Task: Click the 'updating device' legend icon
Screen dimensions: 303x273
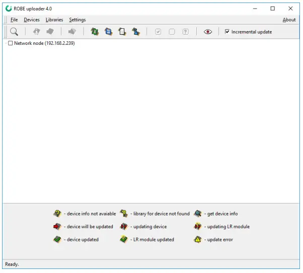Action: tap(124, 226)
